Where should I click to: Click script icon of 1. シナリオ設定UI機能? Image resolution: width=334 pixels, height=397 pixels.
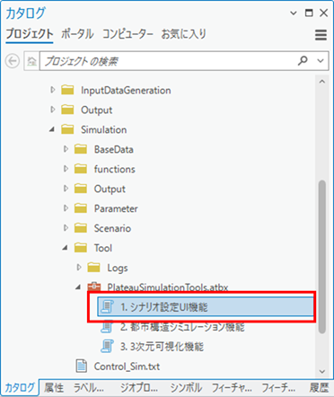point(107,306)
